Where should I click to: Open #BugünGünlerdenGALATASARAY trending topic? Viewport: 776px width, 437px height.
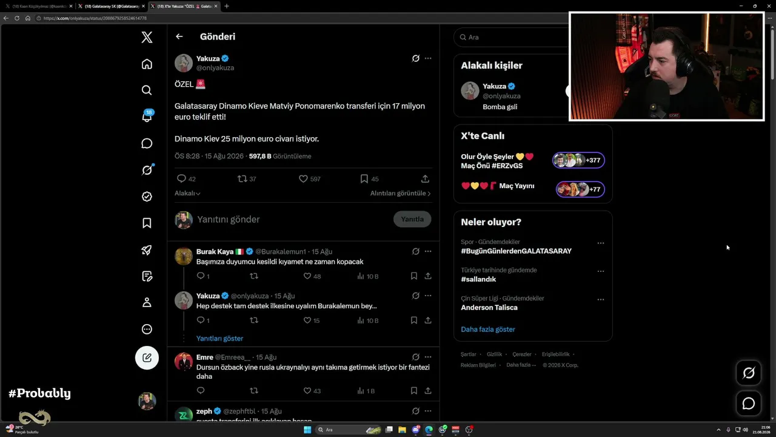click(516, 251)
